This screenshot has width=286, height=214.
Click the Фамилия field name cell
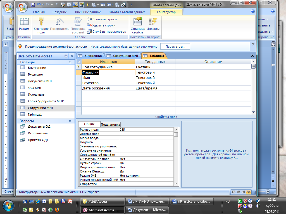point(108,72)
